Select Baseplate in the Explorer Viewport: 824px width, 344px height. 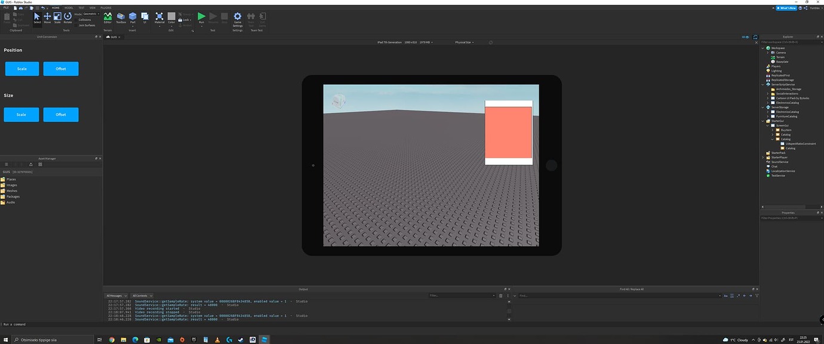point(780,62)
